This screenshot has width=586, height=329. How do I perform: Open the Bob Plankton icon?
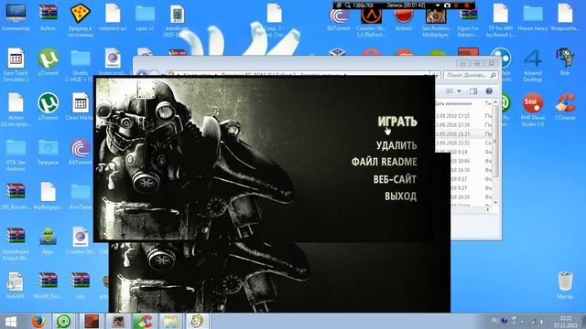[x=565, y=62]
